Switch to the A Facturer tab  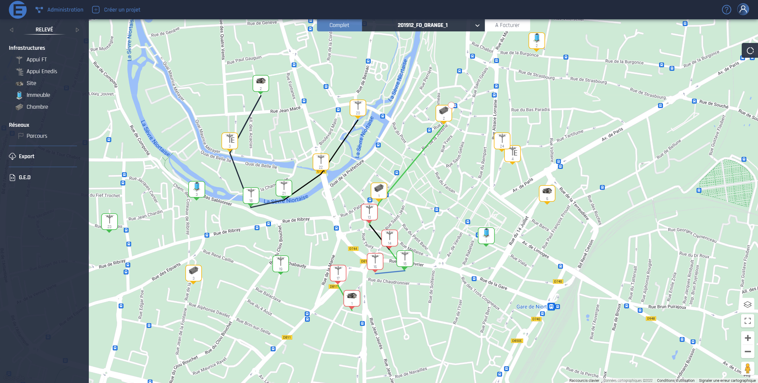(x=507, y=25)
